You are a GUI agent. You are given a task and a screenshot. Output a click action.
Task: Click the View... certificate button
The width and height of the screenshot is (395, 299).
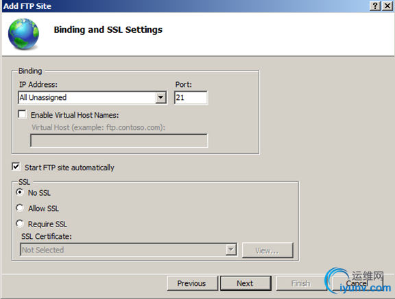267,250
